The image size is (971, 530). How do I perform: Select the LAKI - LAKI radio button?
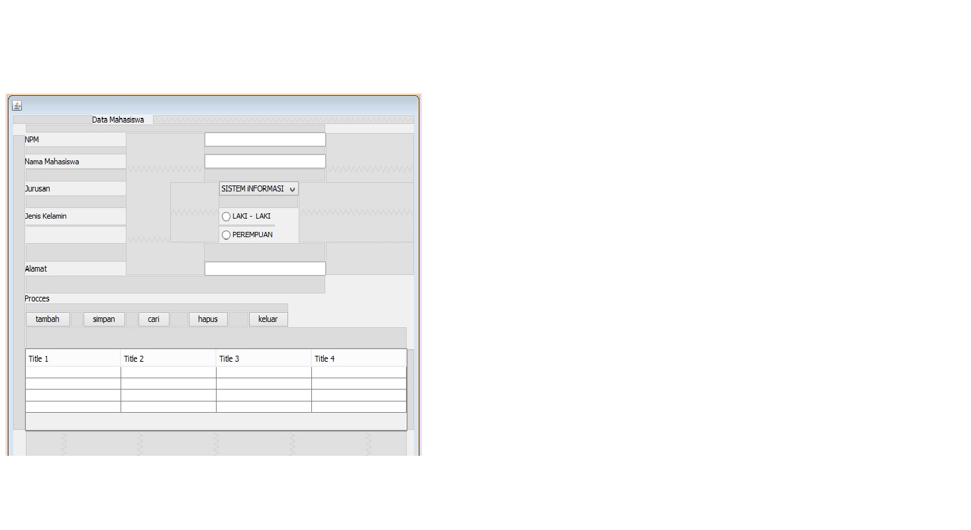click(226, 216)
